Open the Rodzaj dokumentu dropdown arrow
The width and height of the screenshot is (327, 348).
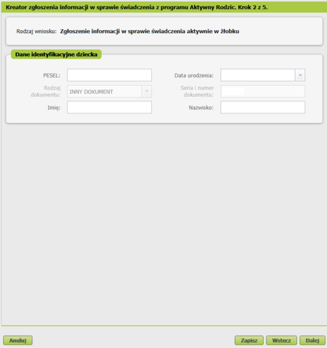click(x=146, y=91)
